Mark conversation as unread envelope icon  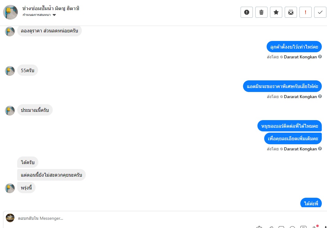(291, 12)
